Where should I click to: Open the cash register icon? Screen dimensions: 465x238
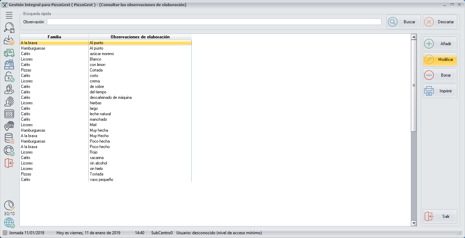coord(9,65)
